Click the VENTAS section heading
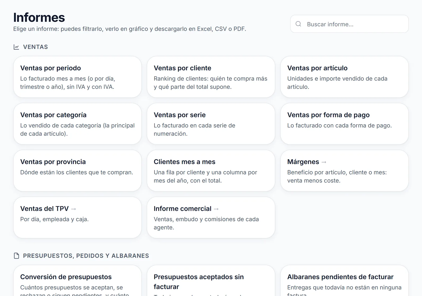This screenshot has width=422, height=296. [x=36, y=47]
